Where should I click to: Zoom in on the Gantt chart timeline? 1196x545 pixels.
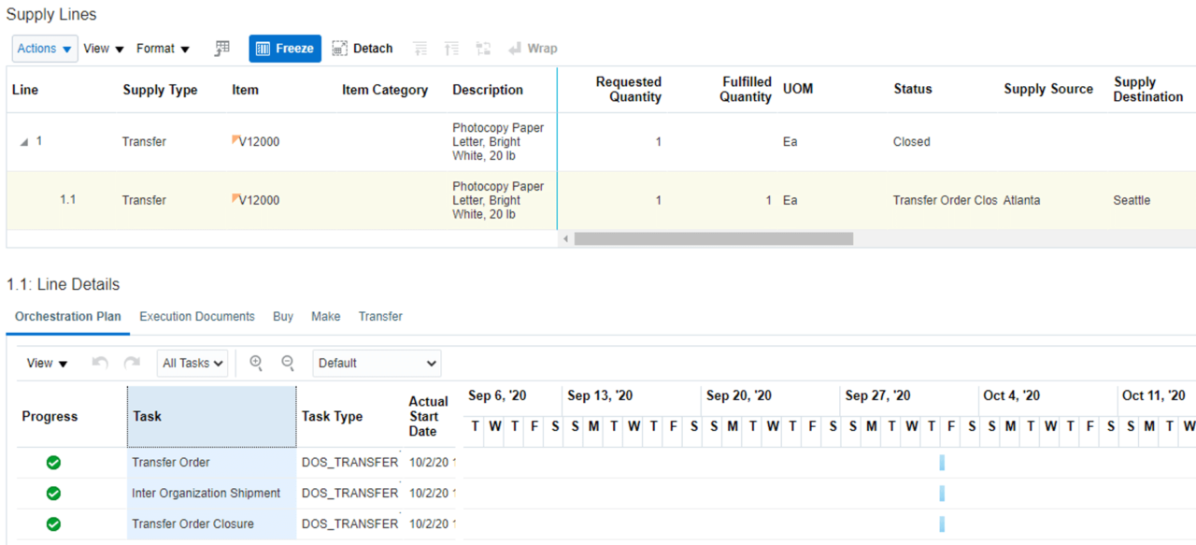[256, 363]
